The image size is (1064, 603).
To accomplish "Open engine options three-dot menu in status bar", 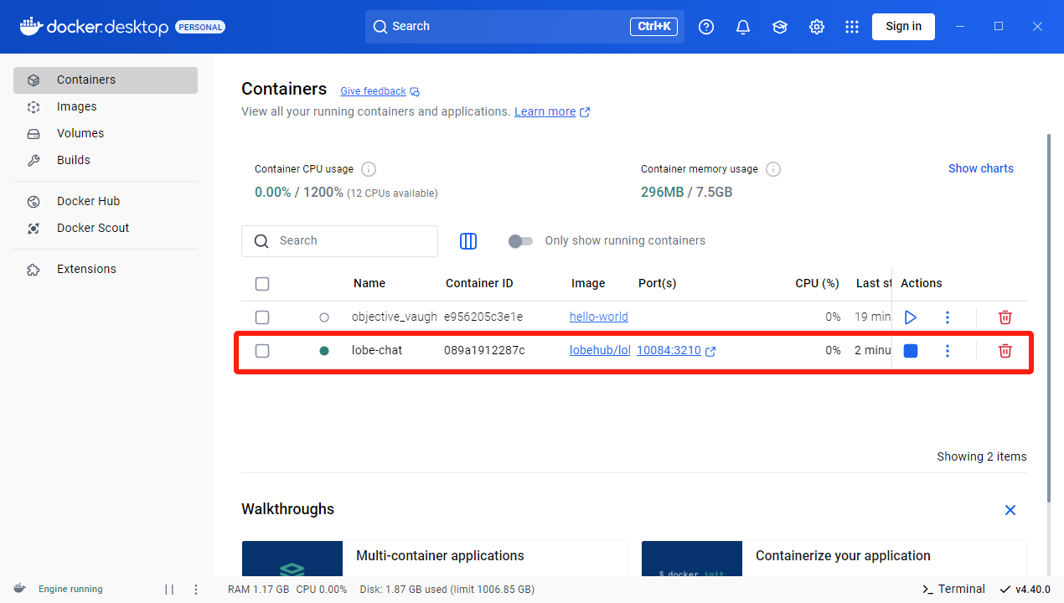I will (x=196, y=590).
